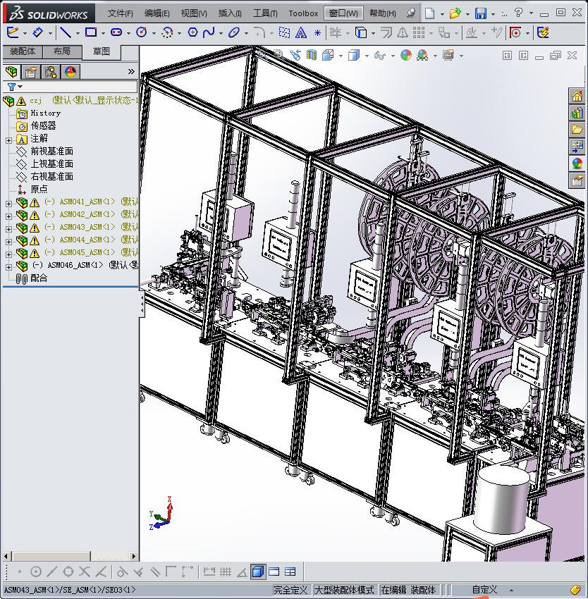Open the DisplayManager tab icon
This screenshot has width=588, height=599.
coord(71,72)
